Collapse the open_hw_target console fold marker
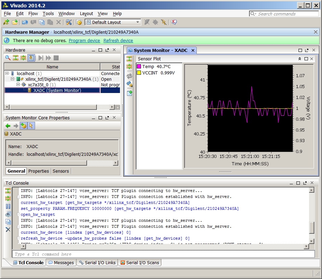This screenshot has height=279, width=322. click(x=18, y=214)
